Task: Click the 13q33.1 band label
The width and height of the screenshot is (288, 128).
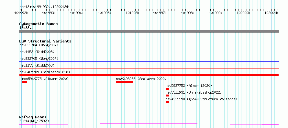Action: point(26,28)
